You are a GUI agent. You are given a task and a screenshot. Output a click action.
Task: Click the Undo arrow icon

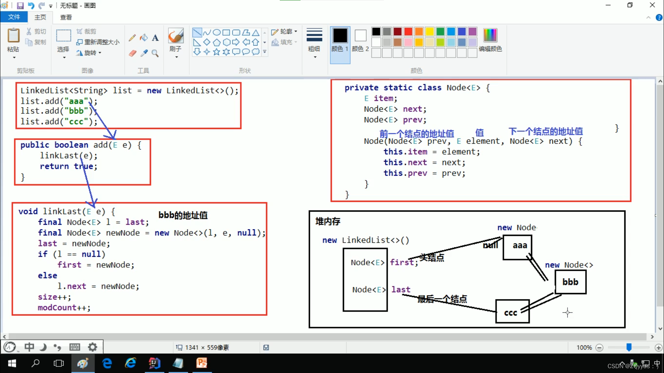pos(31,6)
